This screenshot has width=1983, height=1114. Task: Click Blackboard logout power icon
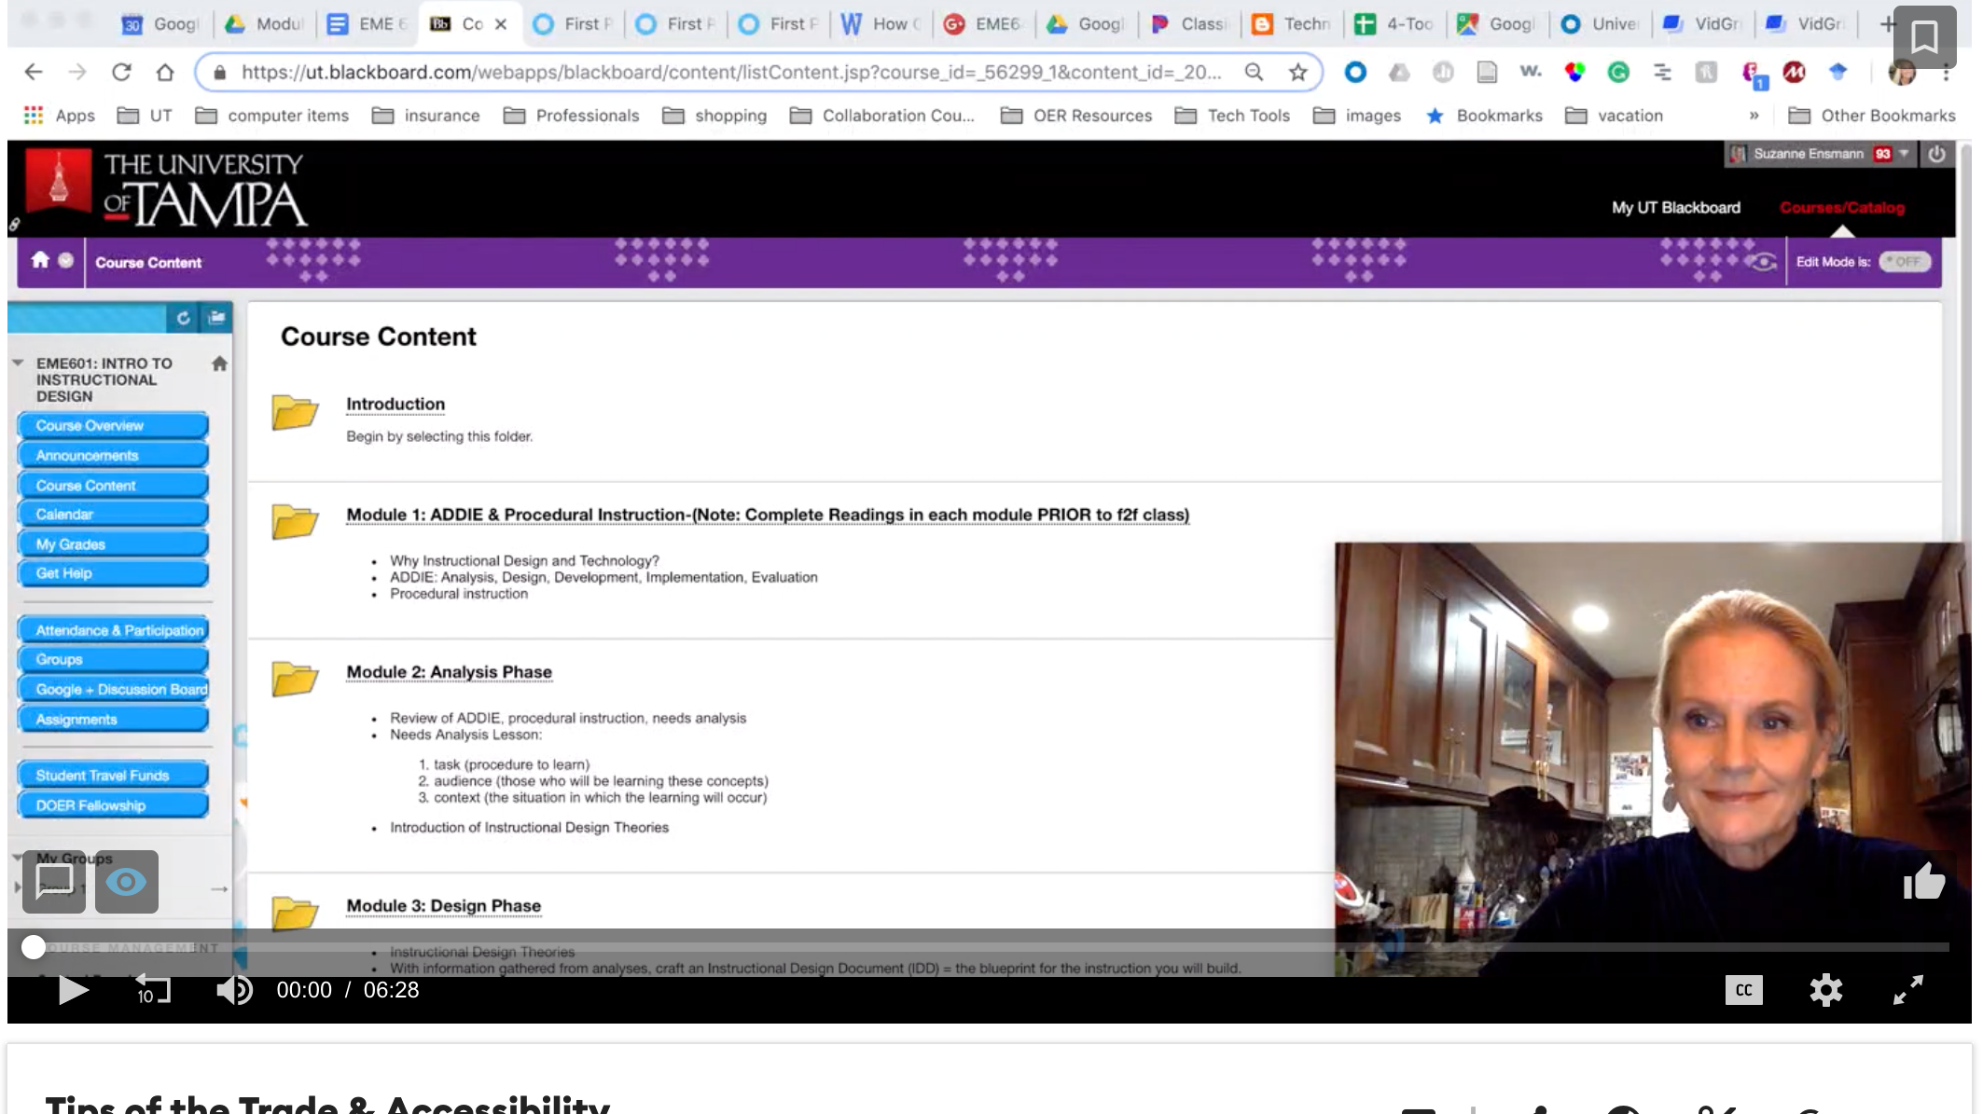pyautogui.click(x=1937, y=154)
